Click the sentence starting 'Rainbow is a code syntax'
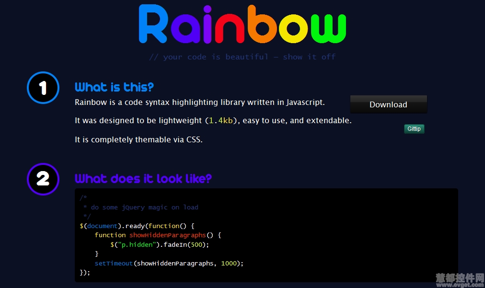Screen dimensions: 485x288 200,103
